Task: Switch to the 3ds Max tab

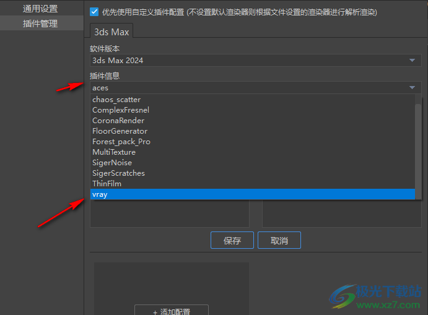Action: click(x=111, y=32)
